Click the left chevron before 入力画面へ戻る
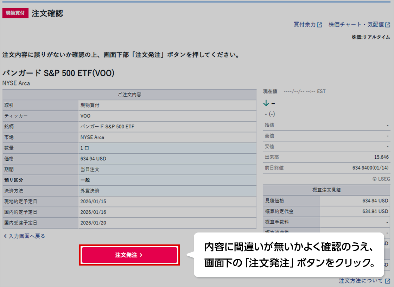 pyautogui.click(x=5, y=236)
